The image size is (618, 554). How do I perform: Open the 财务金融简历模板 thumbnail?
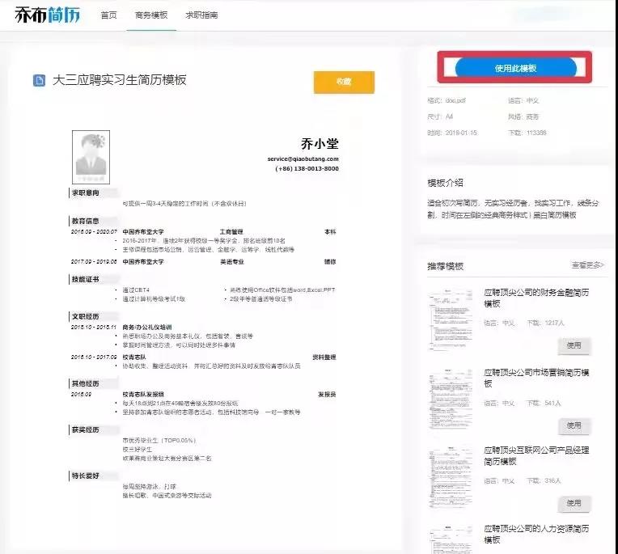[x=451, y=316]
